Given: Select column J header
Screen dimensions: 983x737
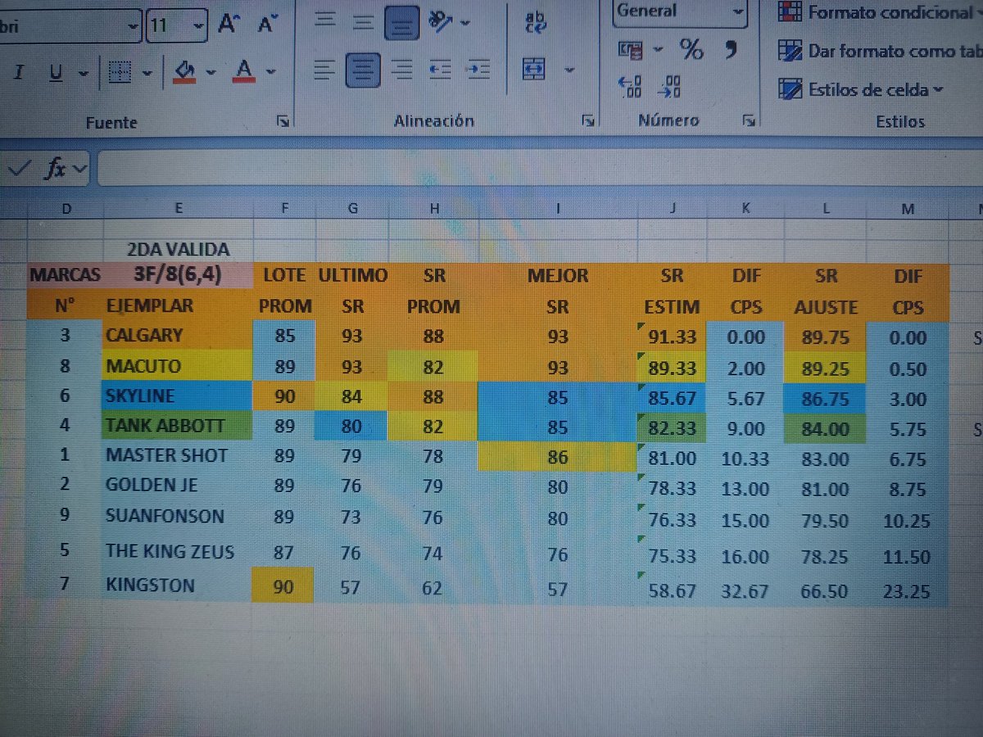Looking at the screenshot, I should click(x=672, y=208).
